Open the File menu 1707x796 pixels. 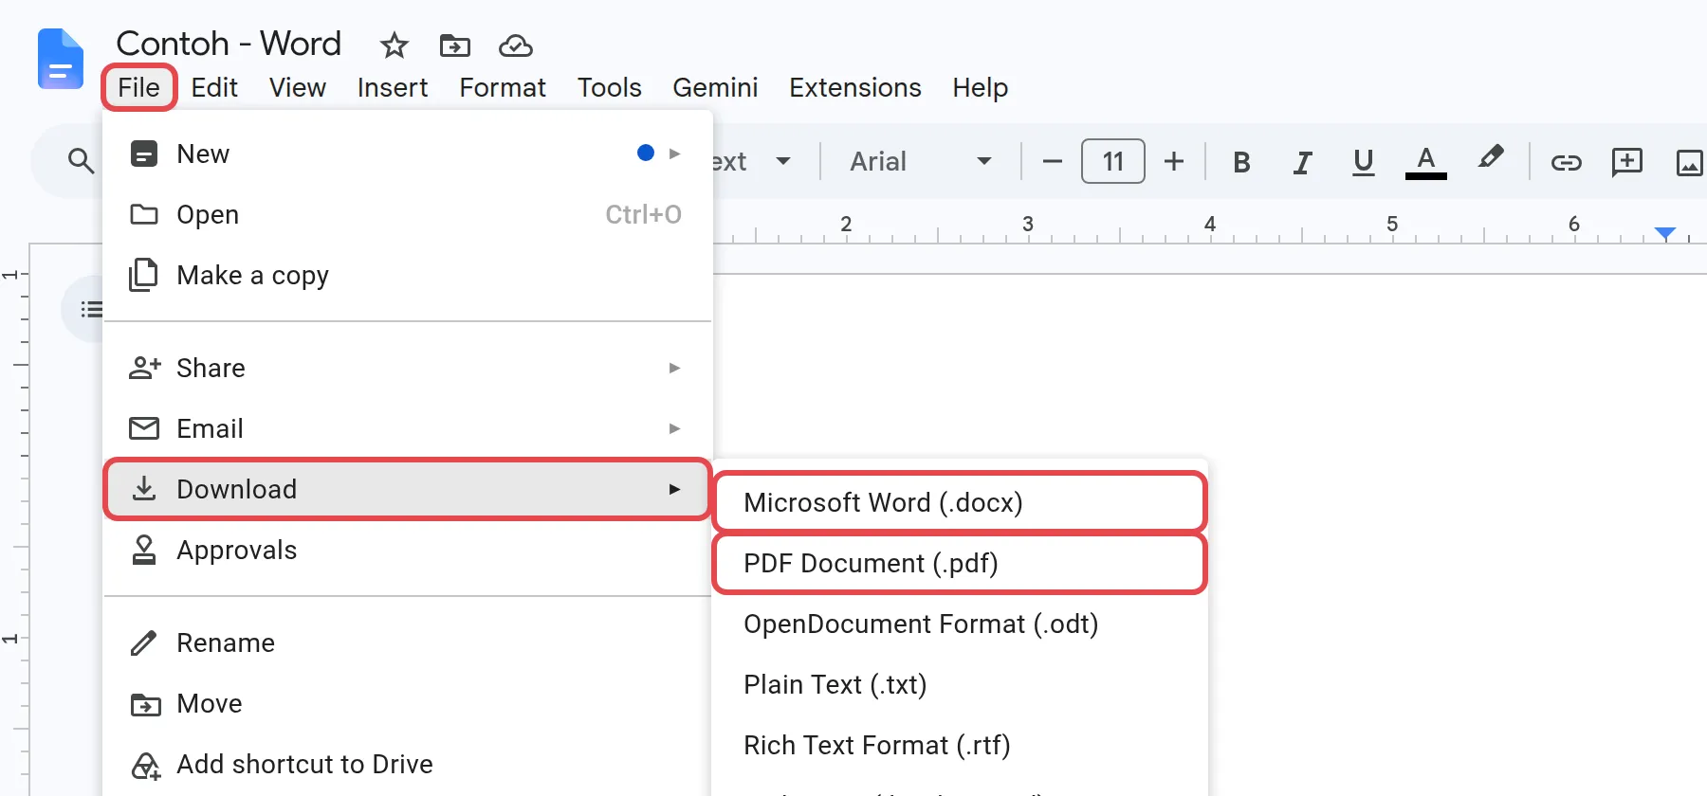point(139,87)
